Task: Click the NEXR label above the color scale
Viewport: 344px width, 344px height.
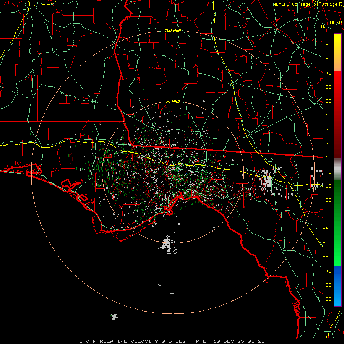Action: (x=336, y=23)
